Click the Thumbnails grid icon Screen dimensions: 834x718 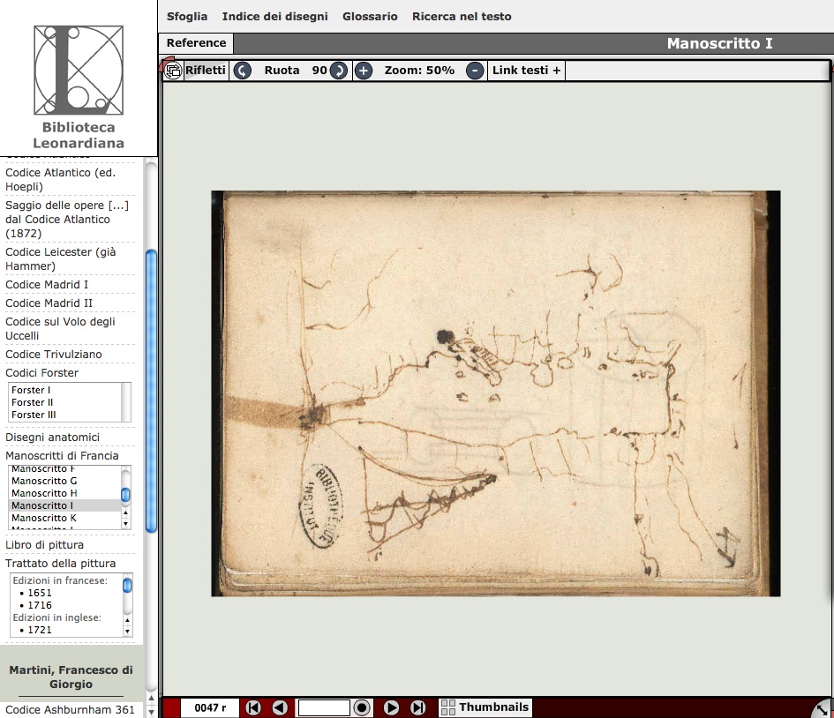(x=448, y=707)
